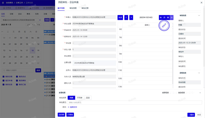205x118 pixels.
Task: Click the 今天 button in dialog calendar
Action: (120, 17)
